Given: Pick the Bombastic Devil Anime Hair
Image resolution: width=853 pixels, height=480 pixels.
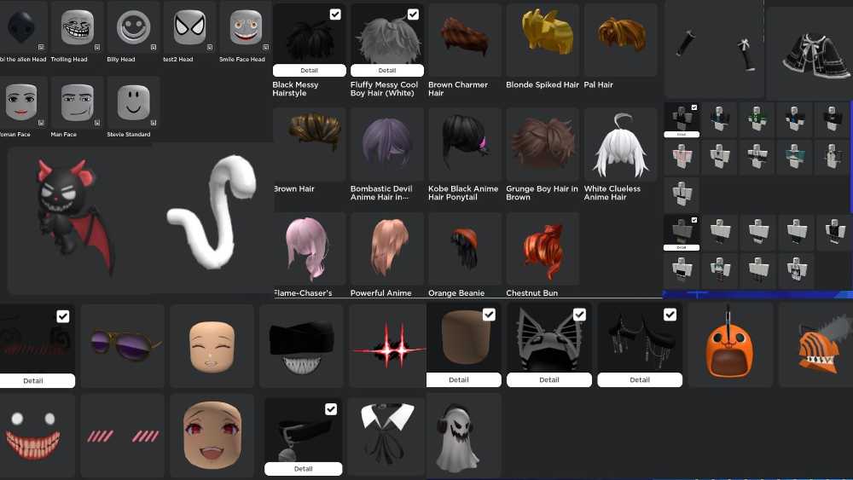Looking at the screenshot, I should click(x=386, y=144).
